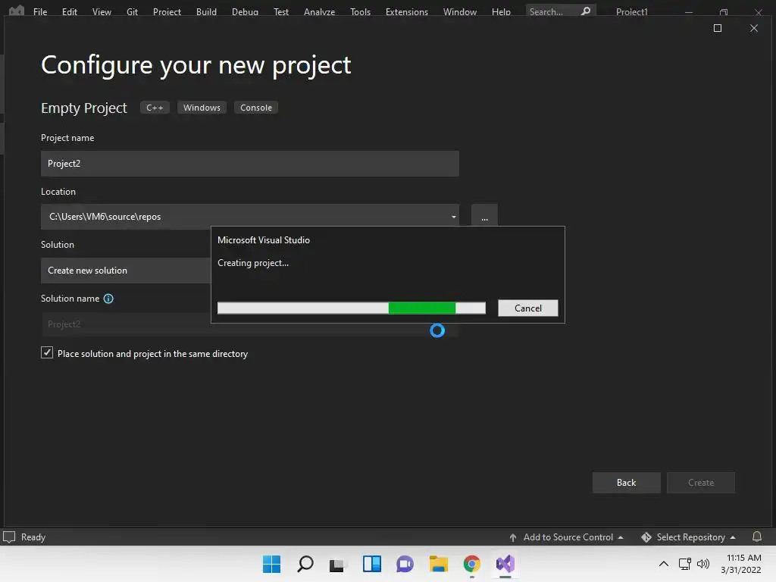Expand the Location path dropdown
Image resolution: width=776 pixels, height=582 pixels.
point(453,217)
